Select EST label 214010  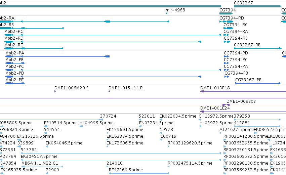click(115, 164)
